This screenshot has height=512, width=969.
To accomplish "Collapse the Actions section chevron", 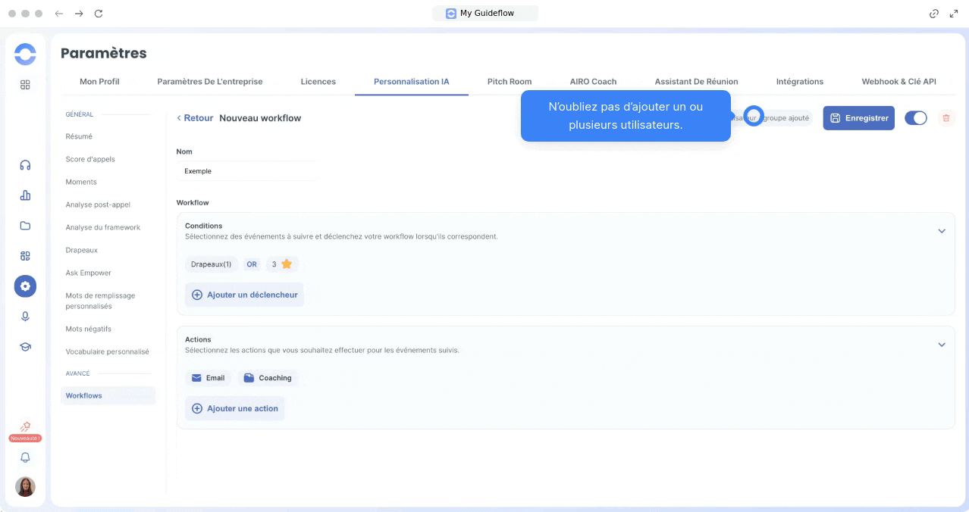I will pos(942,345).
